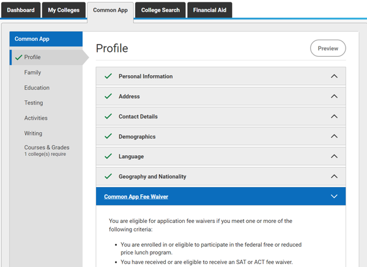Click the Geography and Nationality checkmark
Image resolution: width=367 pixels, height=267 pixels.
pyautogui.click(x=108, y=177)
